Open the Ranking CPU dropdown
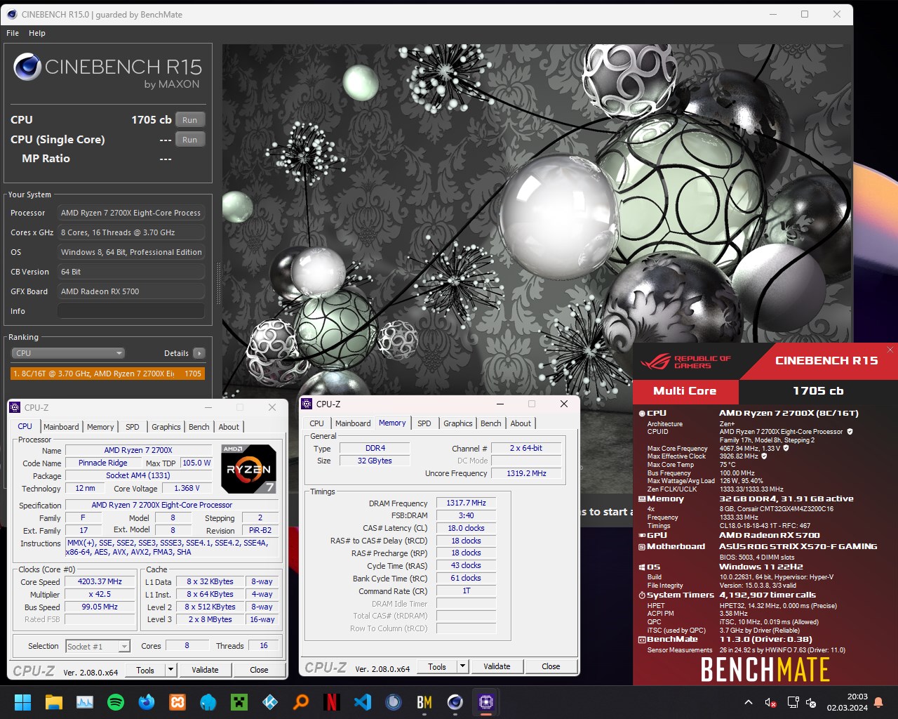The height and width of the screenshot is (719, 898). coord(68,353)
